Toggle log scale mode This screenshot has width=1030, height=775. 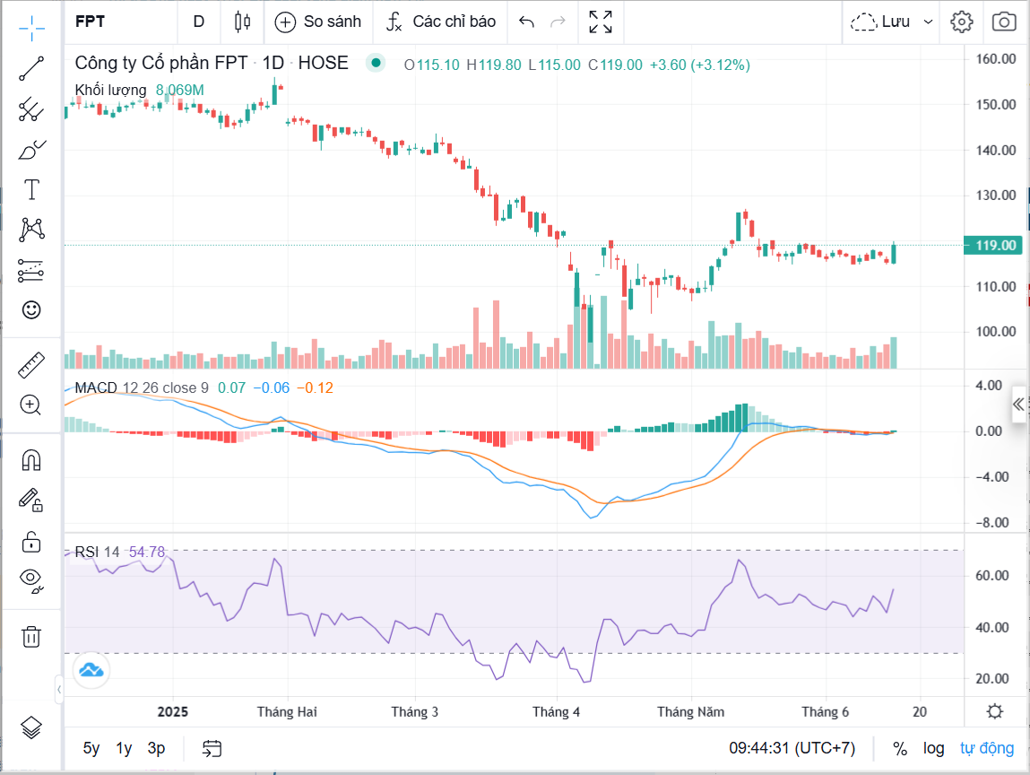coord(933,748)
